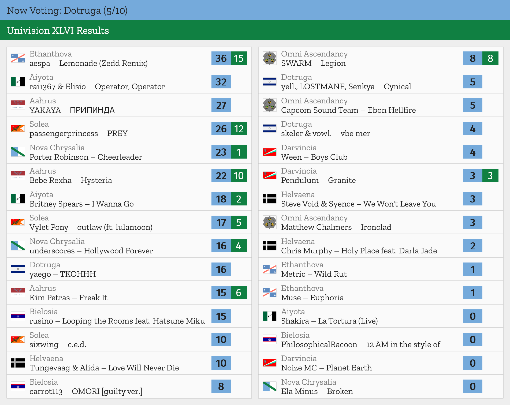Select green 3 points on Pendulum – Granite row
The height and width of the screenshot is (405, 510).
(x=490, y=175)
